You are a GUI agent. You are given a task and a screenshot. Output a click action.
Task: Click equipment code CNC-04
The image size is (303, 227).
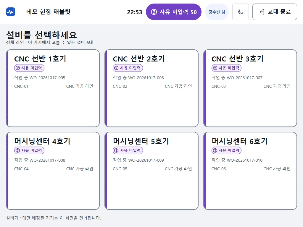pyautogui.click(x=21, y=169)
